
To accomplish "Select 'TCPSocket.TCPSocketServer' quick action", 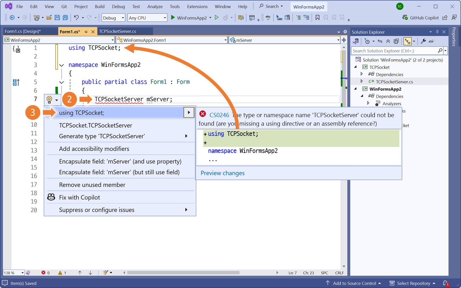I will click(x=96, y=125).
